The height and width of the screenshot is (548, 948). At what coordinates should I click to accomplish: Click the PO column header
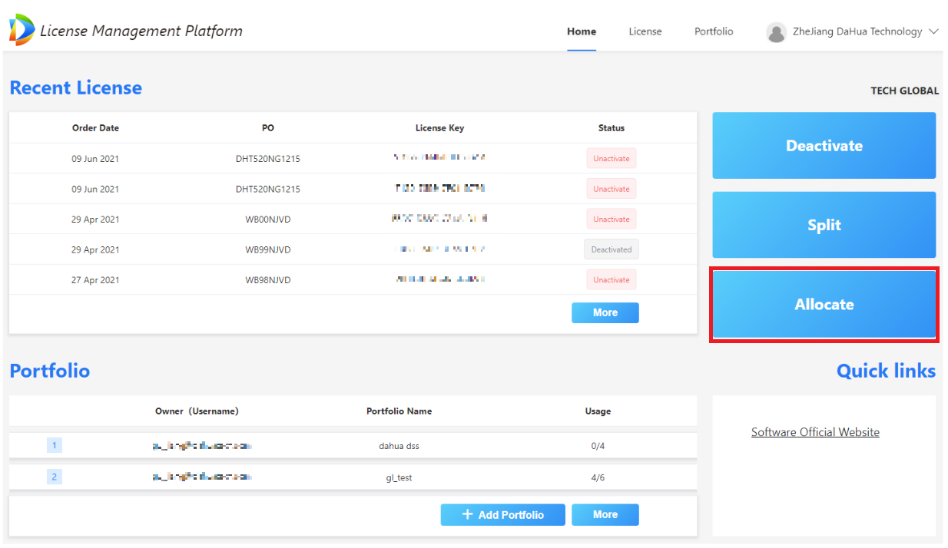[268, 128]
